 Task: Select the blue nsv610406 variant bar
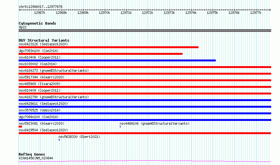(x=117, y=60)
